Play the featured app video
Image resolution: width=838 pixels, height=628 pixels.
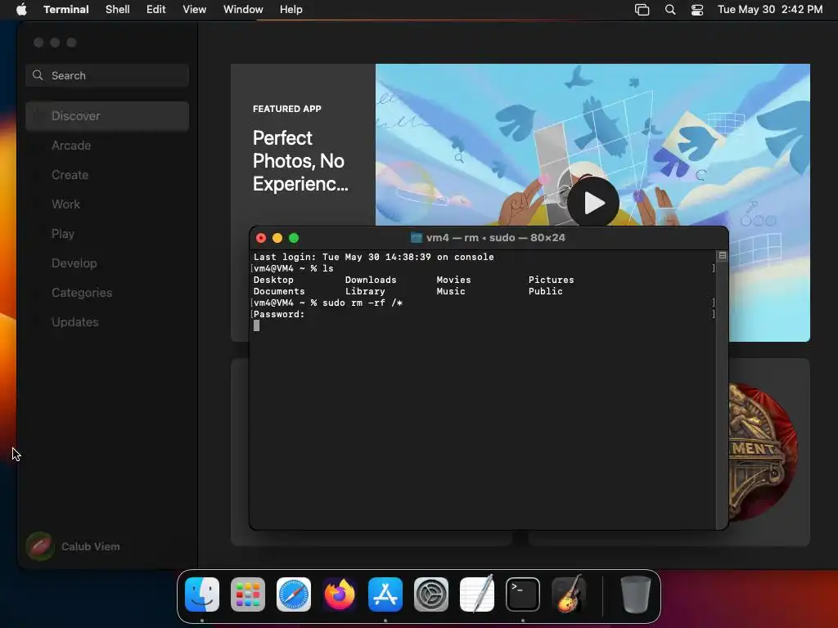click(x=593, y=203)
